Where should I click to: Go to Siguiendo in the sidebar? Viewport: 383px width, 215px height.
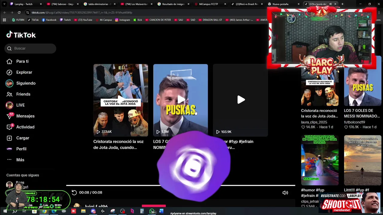pyautogui.click(x=21, y=83)
